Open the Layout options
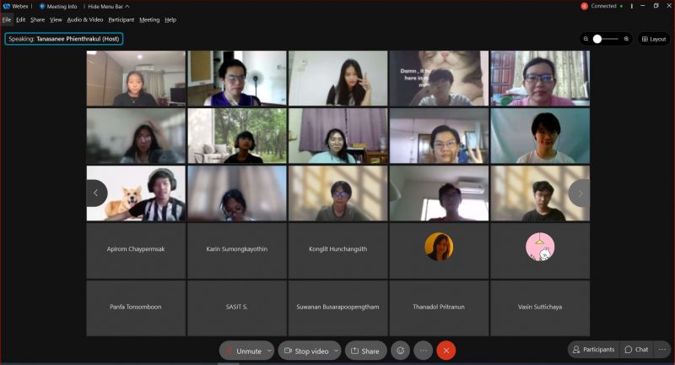 click(x=654, y=39)
